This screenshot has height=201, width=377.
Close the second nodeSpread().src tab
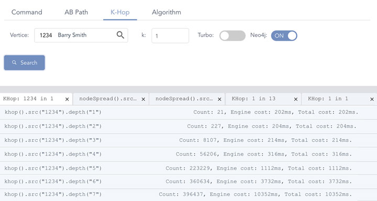219,99
